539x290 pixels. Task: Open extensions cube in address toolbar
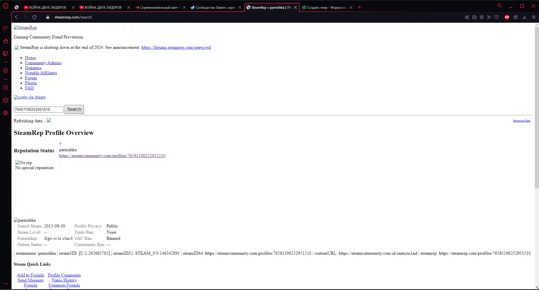pos(516,17)
